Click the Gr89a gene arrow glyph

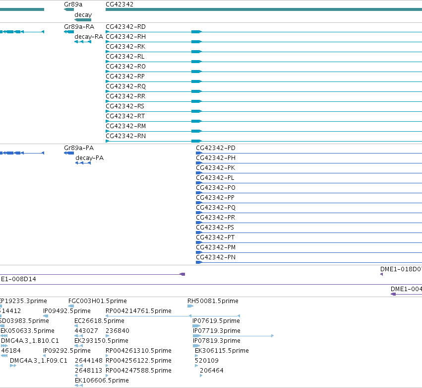pos(69,9)
